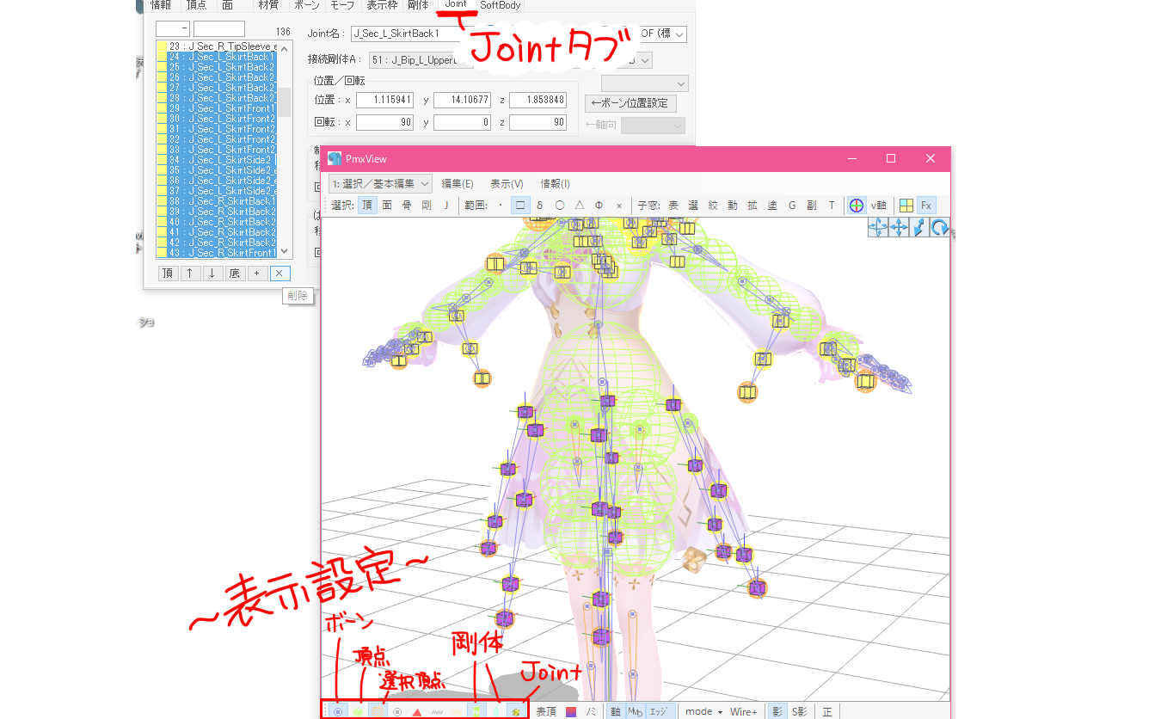Choose the rectangle range selection tool
This screenshot has width=1161, height=719.
click(520, 206)
